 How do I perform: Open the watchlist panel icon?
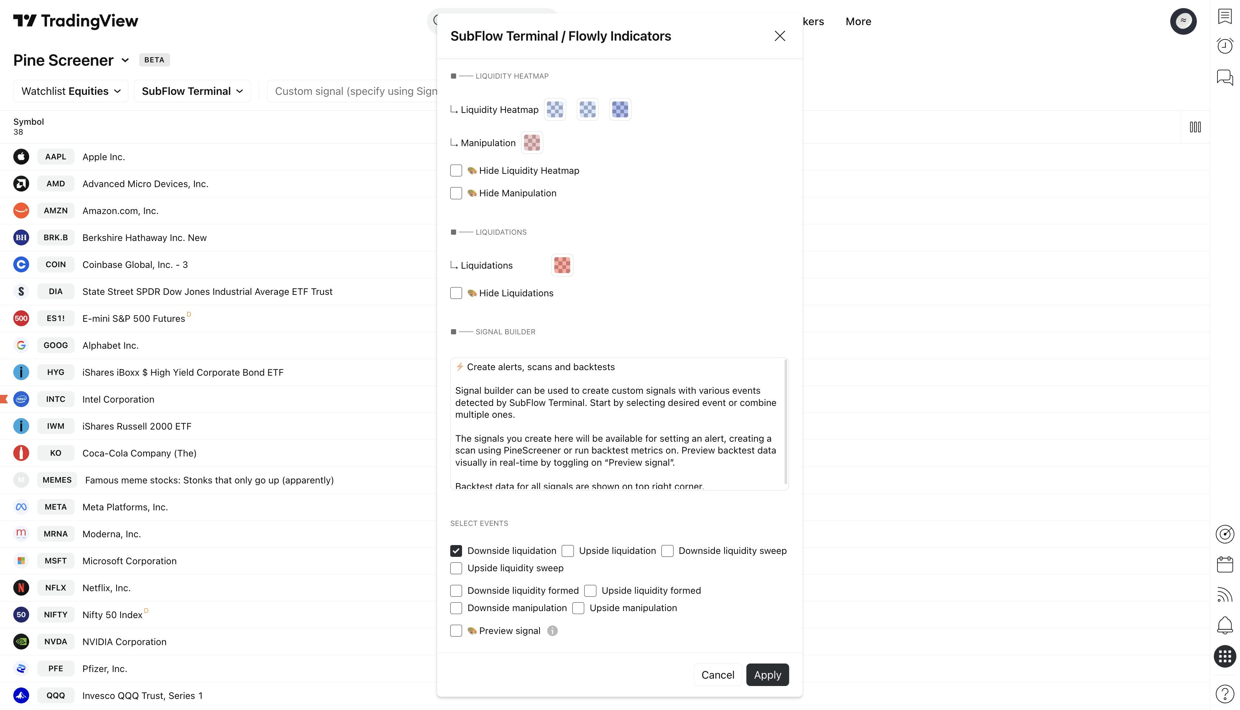tap(1224, 16)
